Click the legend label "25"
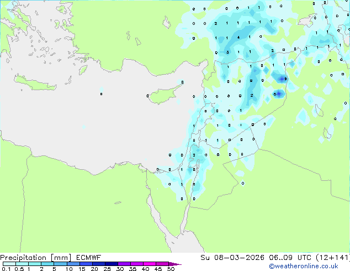The height and width of the screenshot is (271, 350). click(x=107, y=269)
